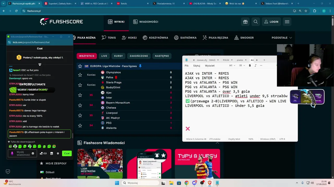Viewport: 334px width, 187px height.
Task: Select the KURSY filter tab
Action: (x=118, y=56)
